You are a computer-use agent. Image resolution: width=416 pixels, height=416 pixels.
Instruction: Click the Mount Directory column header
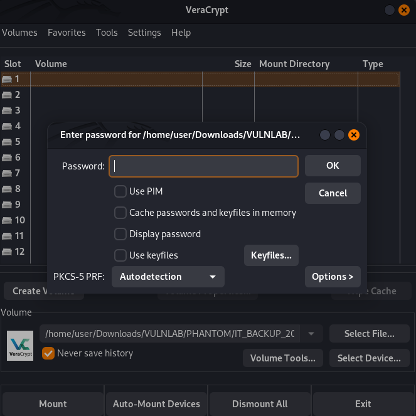(294, 64)
